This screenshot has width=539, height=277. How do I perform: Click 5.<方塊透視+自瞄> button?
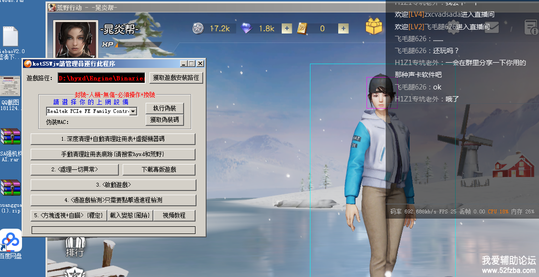69,216
